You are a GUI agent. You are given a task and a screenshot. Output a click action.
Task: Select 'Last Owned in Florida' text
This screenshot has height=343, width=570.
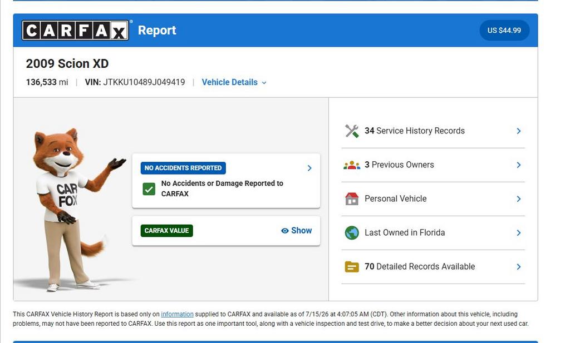pyautogui.click(x=405, y=233)
